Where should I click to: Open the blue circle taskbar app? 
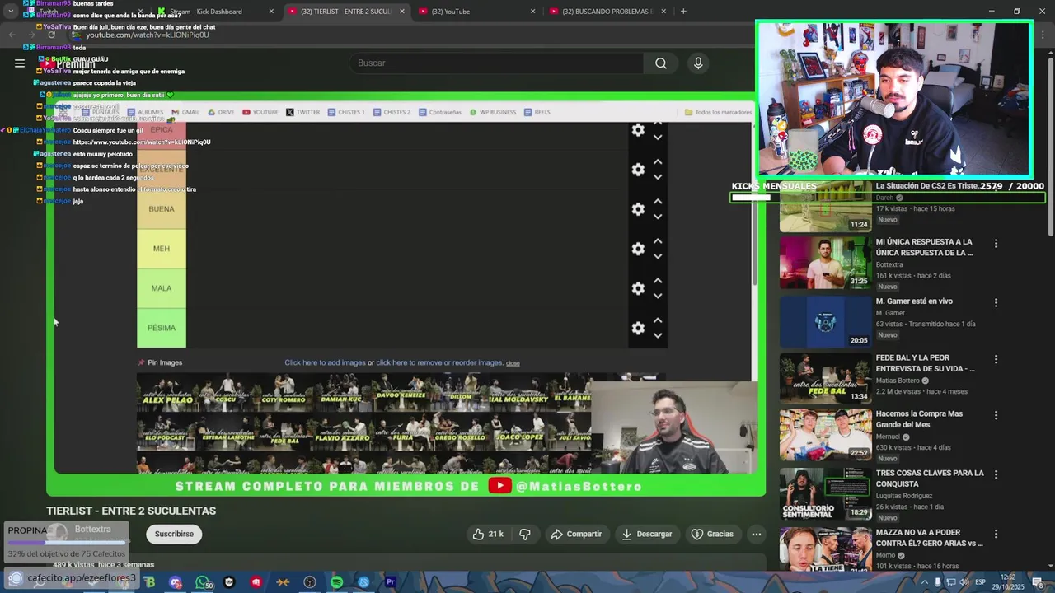(x=363, y=582)
